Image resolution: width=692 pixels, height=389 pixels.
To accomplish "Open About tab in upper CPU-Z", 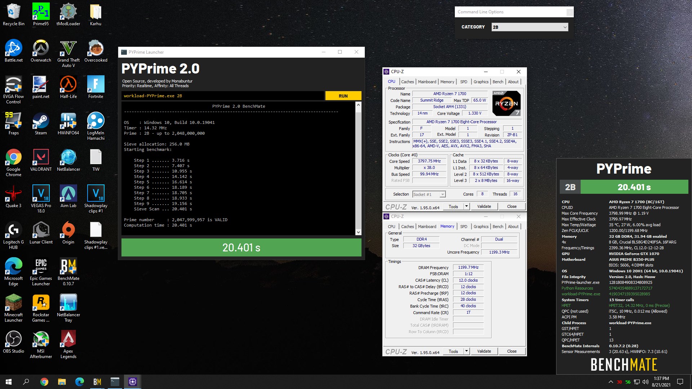I will tap(513, 82).
